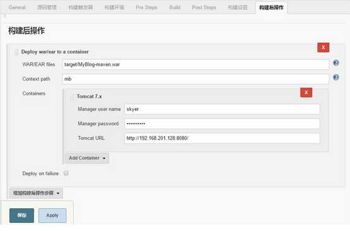The width and height of the screenshot is (350, 231).
Task: Click the Tomcat 7.x heading
Action: click(89, 97)
